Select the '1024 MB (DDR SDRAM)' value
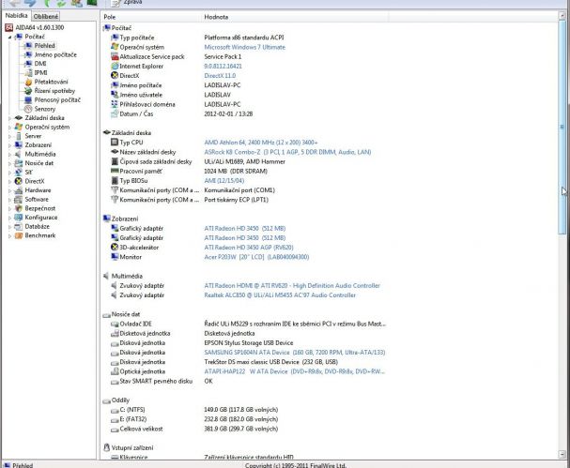The width and height of the screenshot is (570, 468). [236, 171]
